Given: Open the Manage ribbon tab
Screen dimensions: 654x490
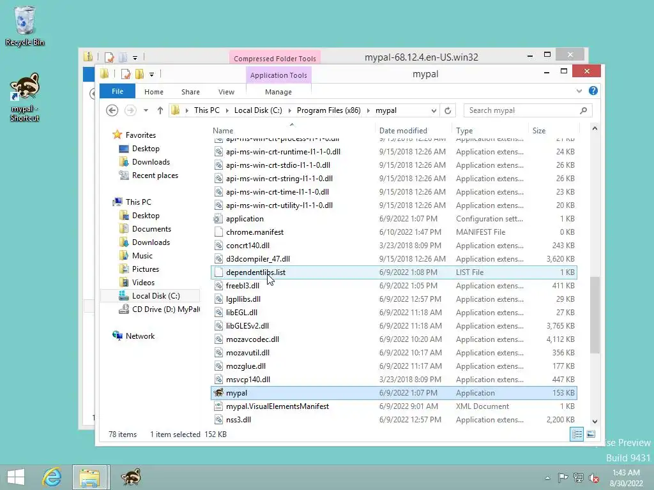Looking at the screenshot, I should [278, 92].
